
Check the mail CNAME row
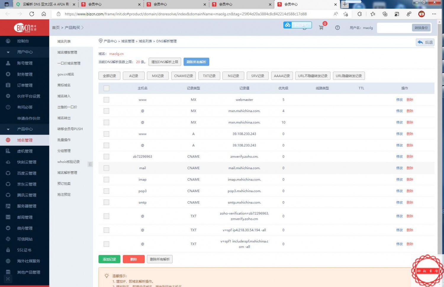click(107, 168)
